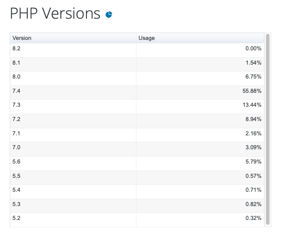
Task: Click the 0.57% usage value
Action: [253, 176]
